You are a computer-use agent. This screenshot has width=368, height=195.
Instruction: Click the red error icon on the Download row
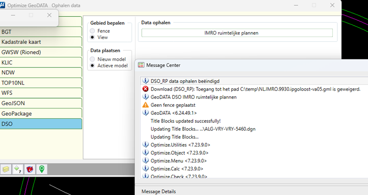point(145,89)
